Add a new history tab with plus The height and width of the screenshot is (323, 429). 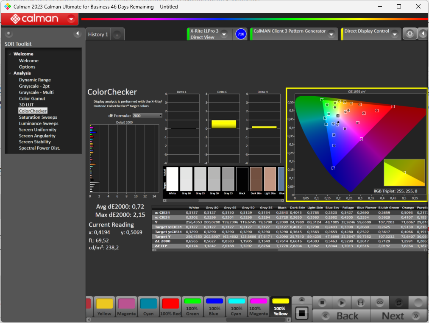coord(117,35)
